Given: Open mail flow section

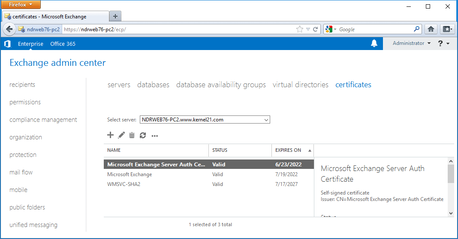Looking at the screenshot, I should [21, 172].
